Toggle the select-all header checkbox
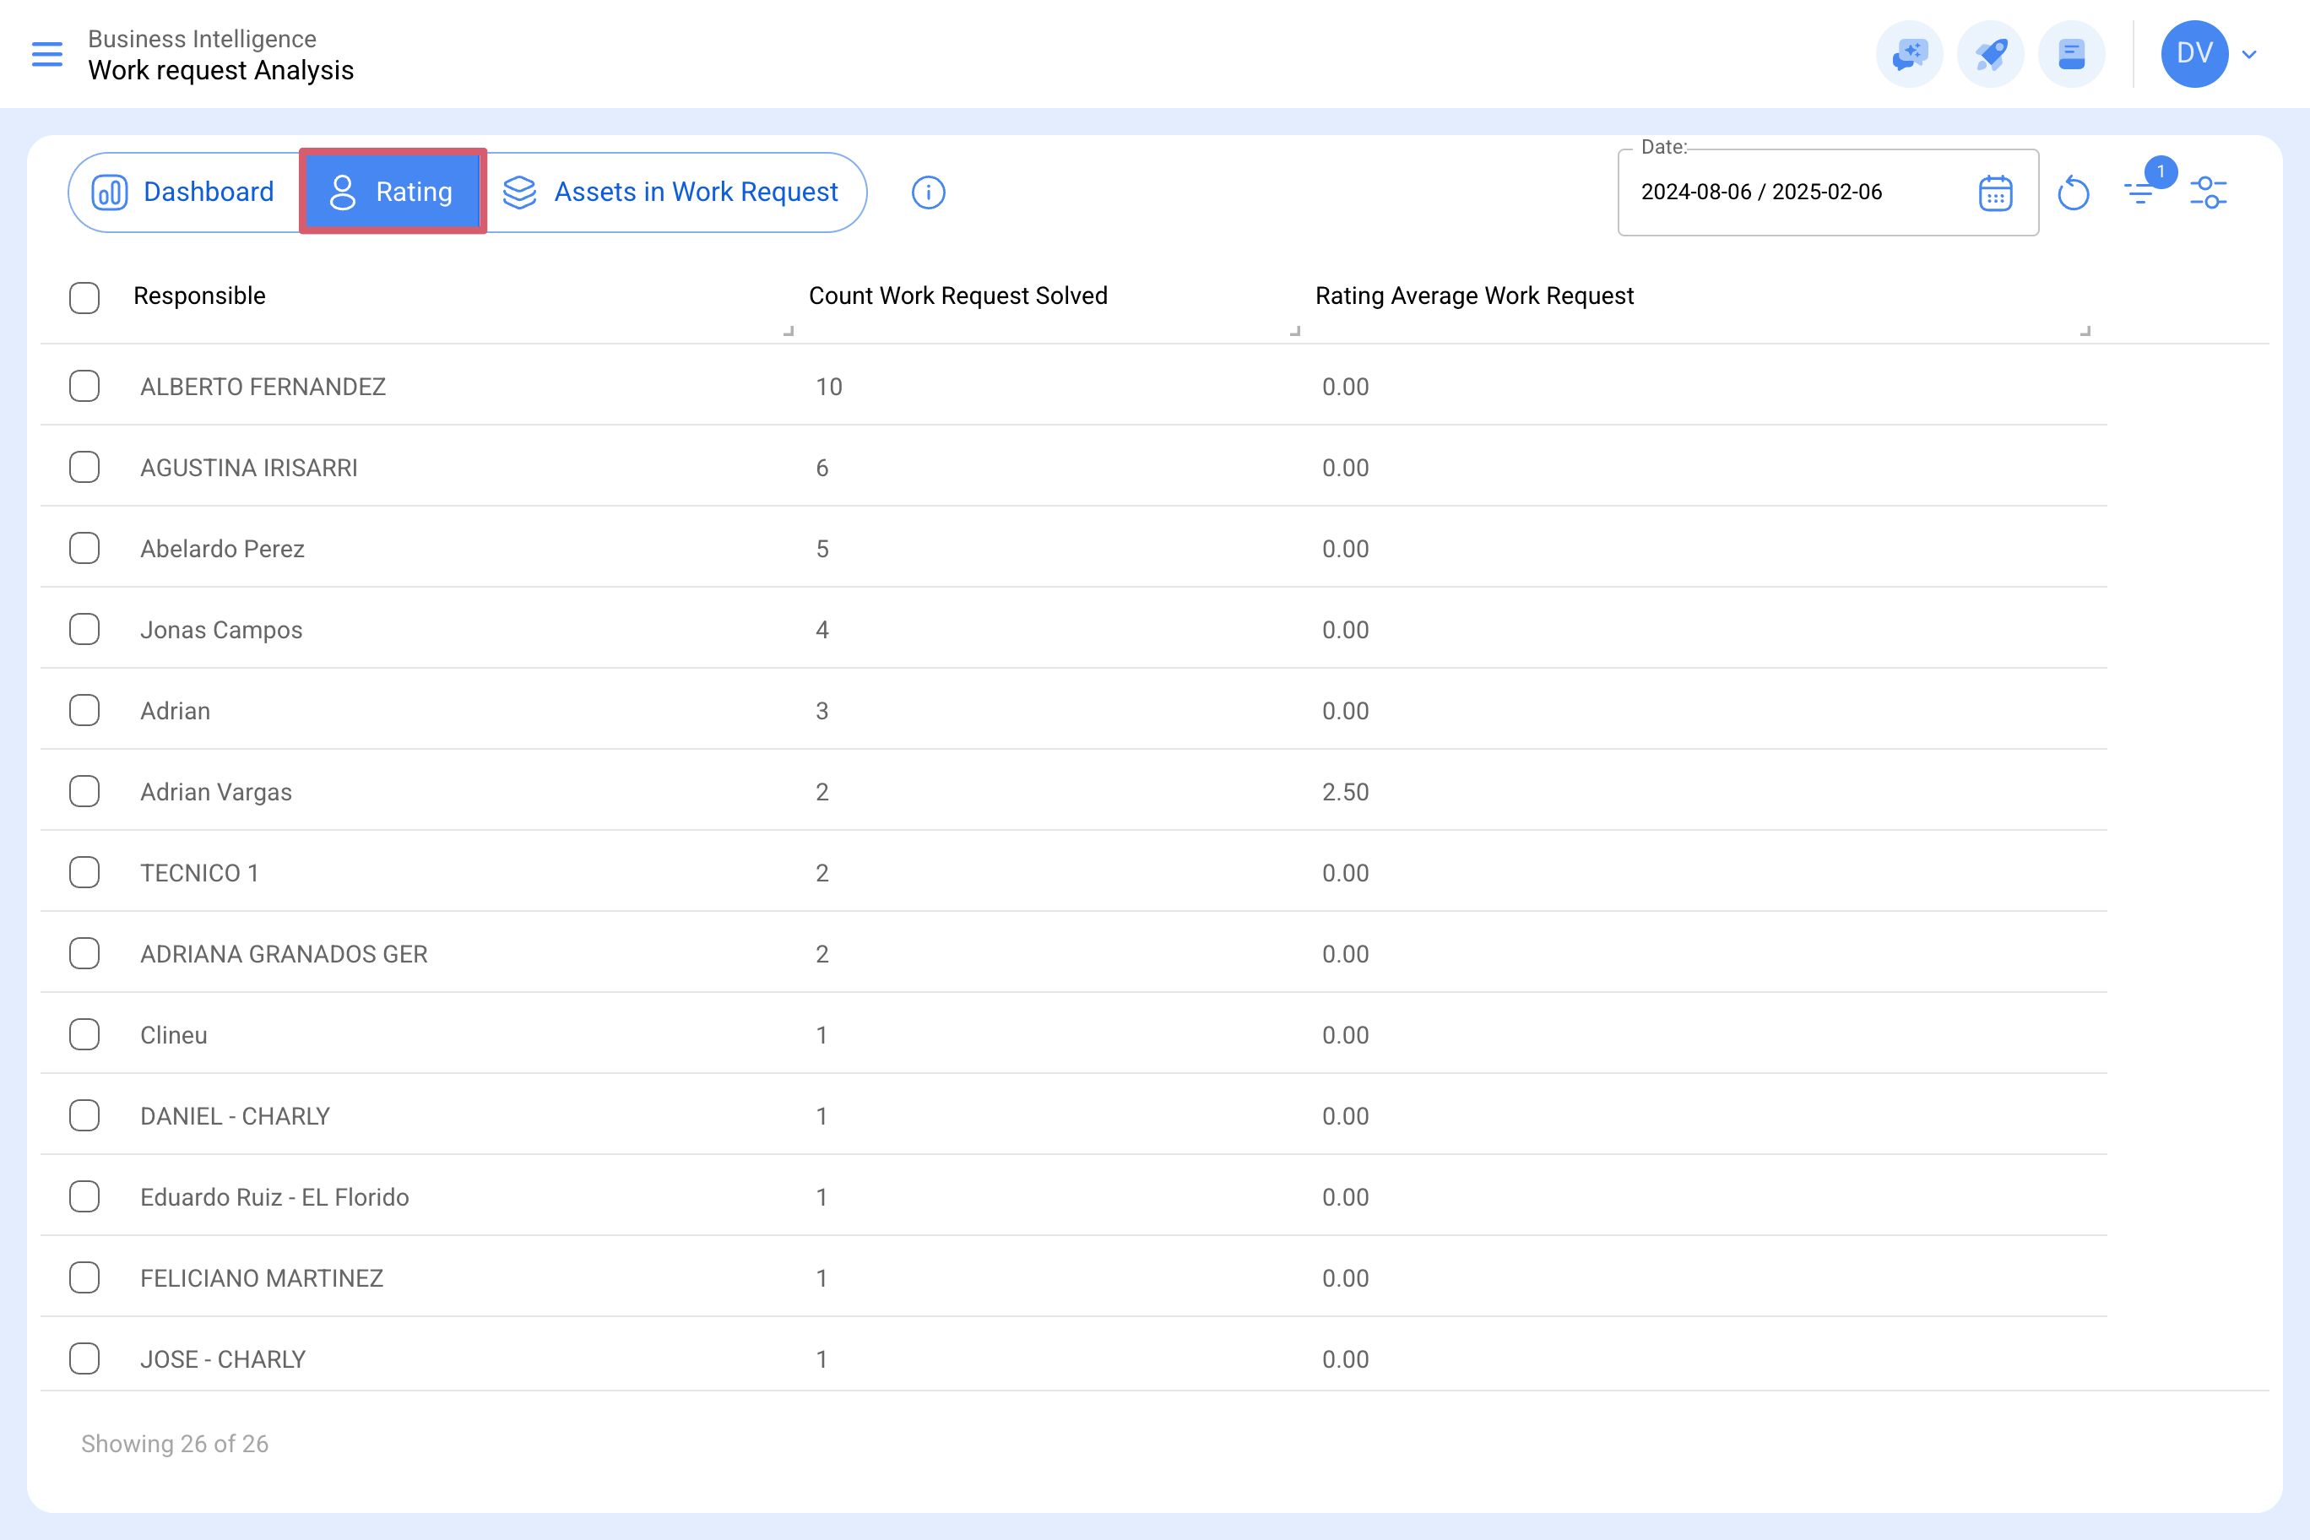Screen dimensions: 2310x1540 84,297
